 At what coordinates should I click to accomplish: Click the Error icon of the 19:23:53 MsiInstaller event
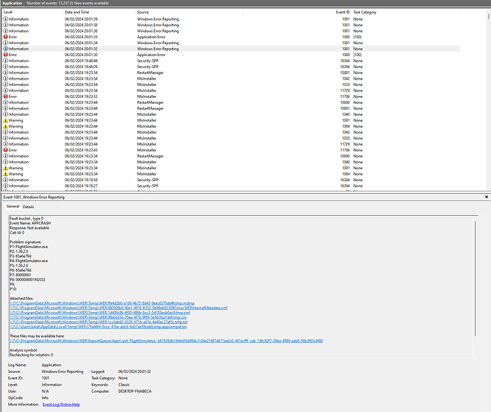click(x=6, y=97)
